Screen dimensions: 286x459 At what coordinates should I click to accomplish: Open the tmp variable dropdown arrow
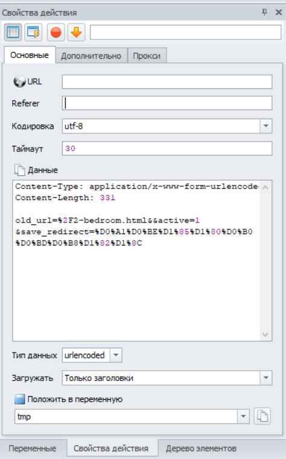pos(243,416)
